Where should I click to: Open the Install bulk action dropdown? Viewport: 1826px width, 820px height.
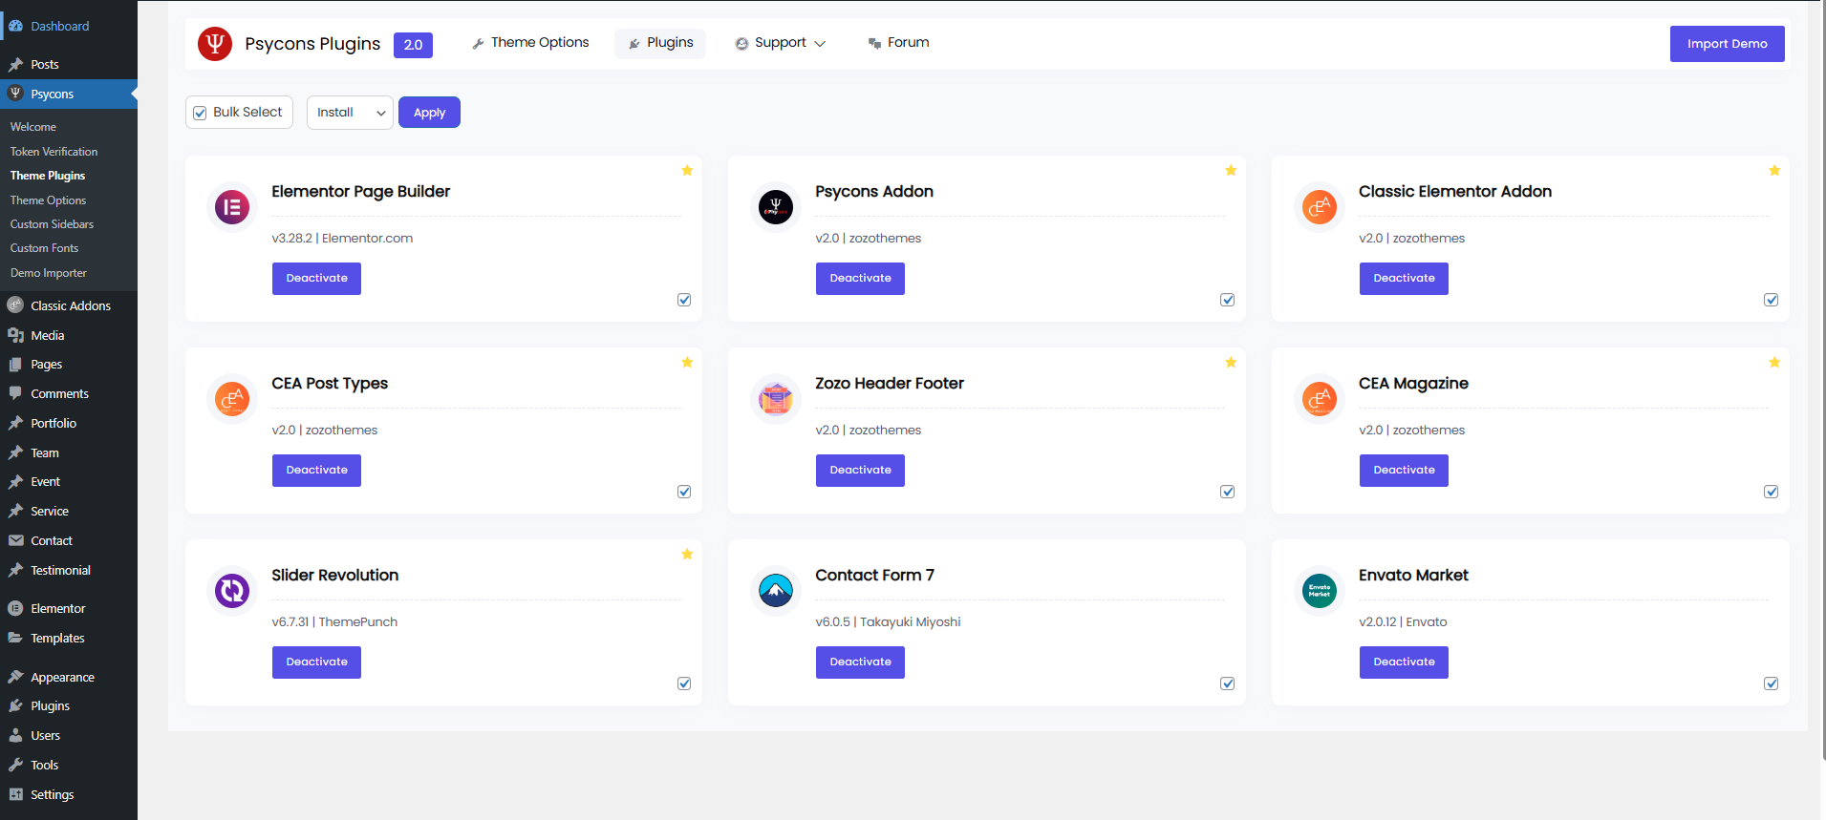pyautogui.click(x=350, y=113)
